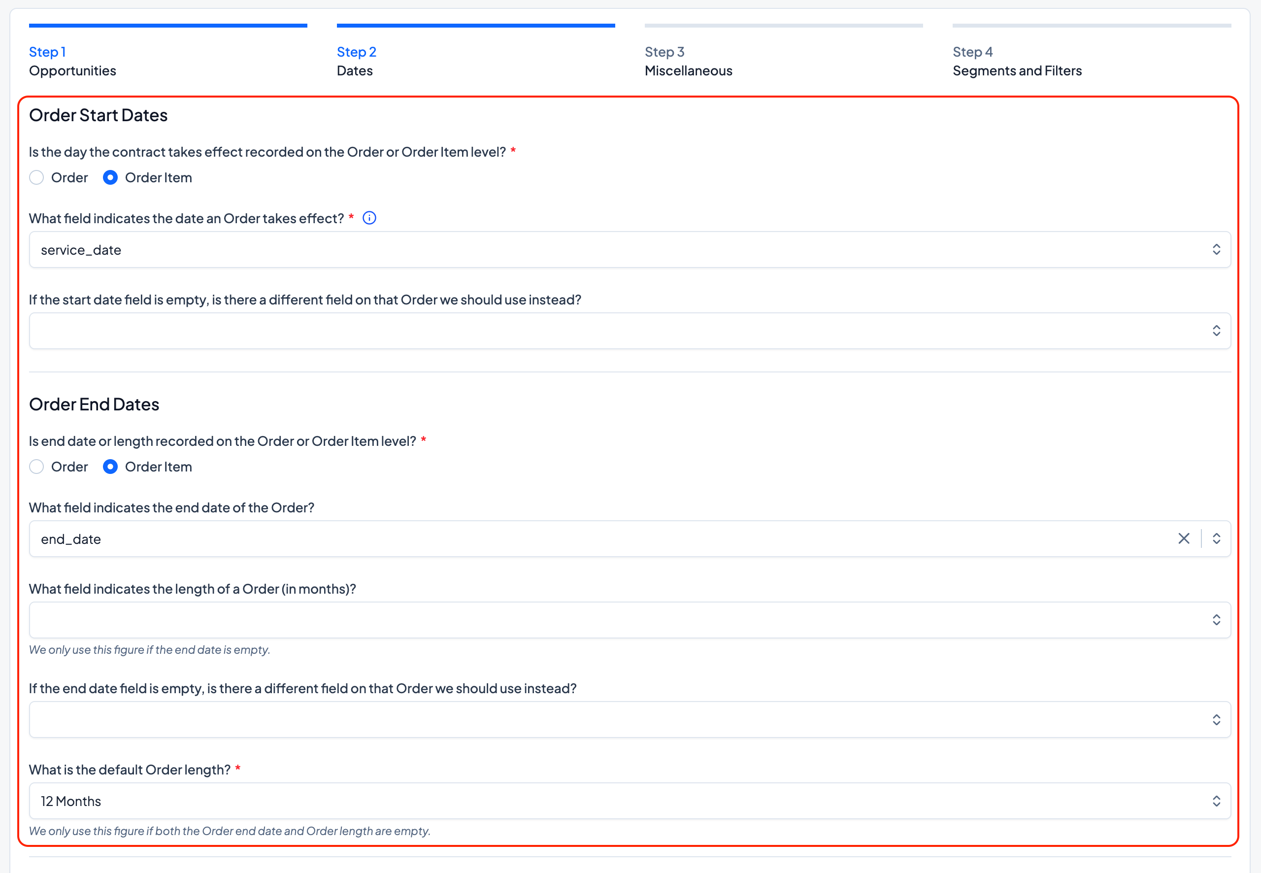1261x873 pixels.
Task: Open the default Order length dropdown
Action: tap(601, 802)
